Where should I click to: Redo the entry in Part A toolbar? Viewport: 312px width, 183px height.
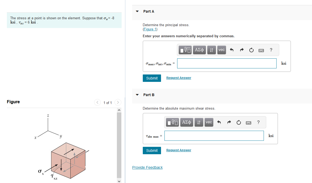pos(242,50)
